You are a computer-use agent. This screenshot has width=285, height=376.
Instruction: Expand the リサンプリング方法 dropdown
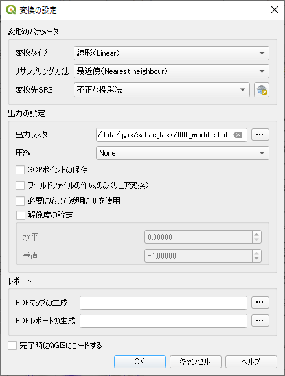[x=172, y=71]
